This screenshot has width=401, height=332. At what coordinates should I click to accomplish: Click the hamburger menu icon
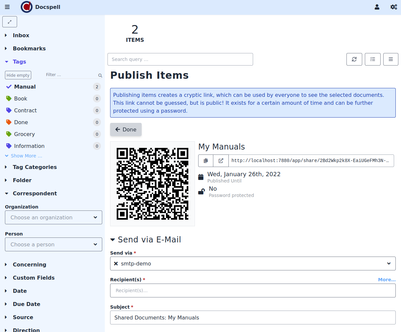tap(7, 7)
